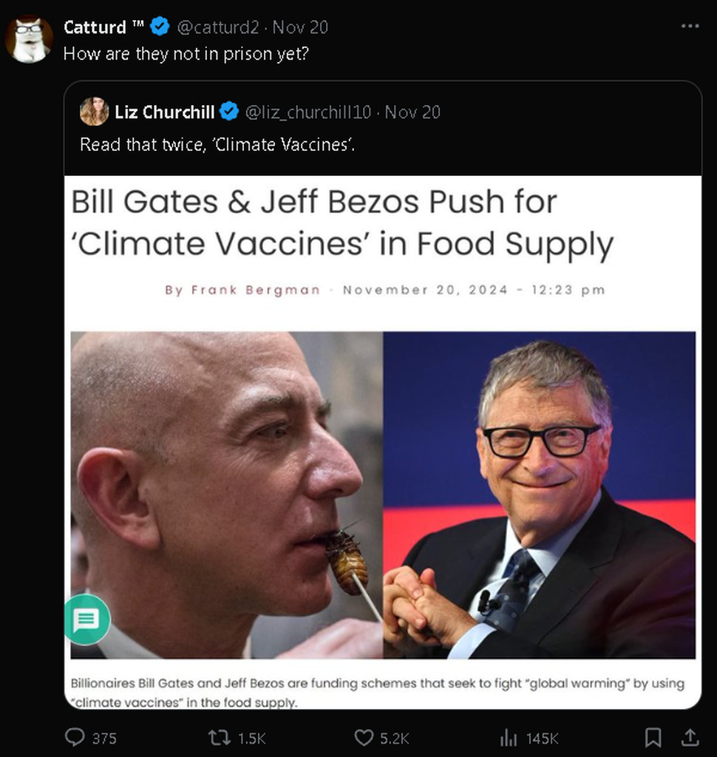Viewport: 717px width, 757px height.
Task: Click Liz Churchill's blue verified badge
Action: pos(229,112)
